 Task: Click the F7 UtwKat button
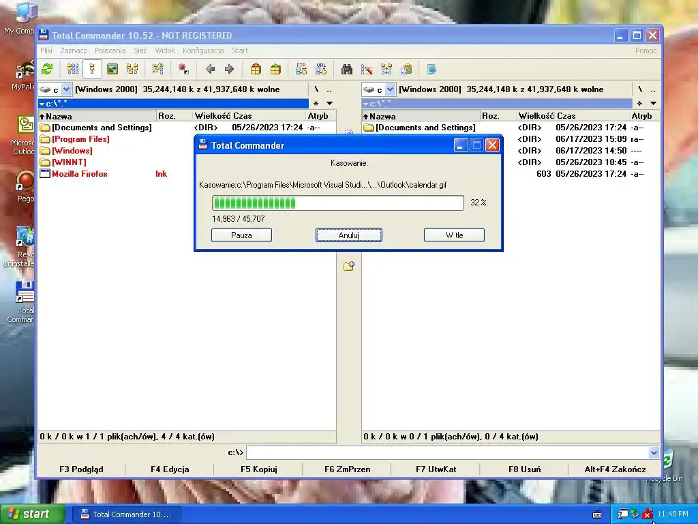pyautogui.click(x=436, y=469)
